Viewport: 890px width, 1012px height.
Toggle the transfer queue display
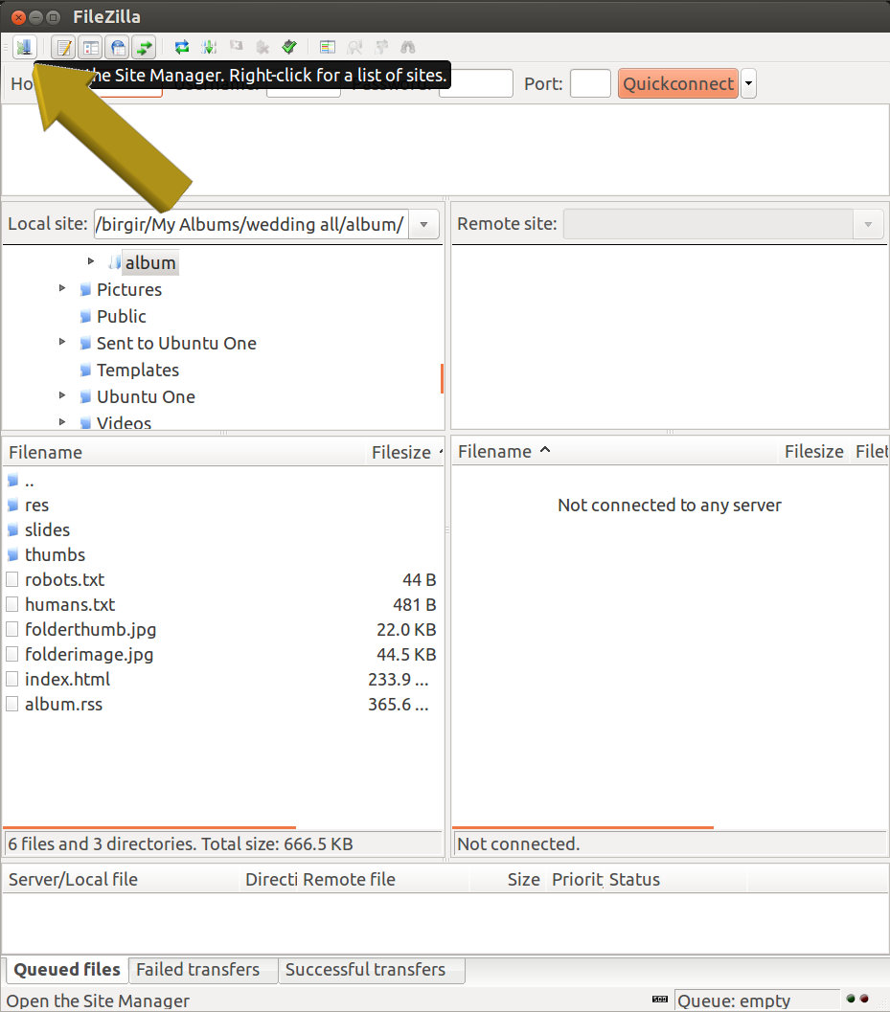point(144,46)
